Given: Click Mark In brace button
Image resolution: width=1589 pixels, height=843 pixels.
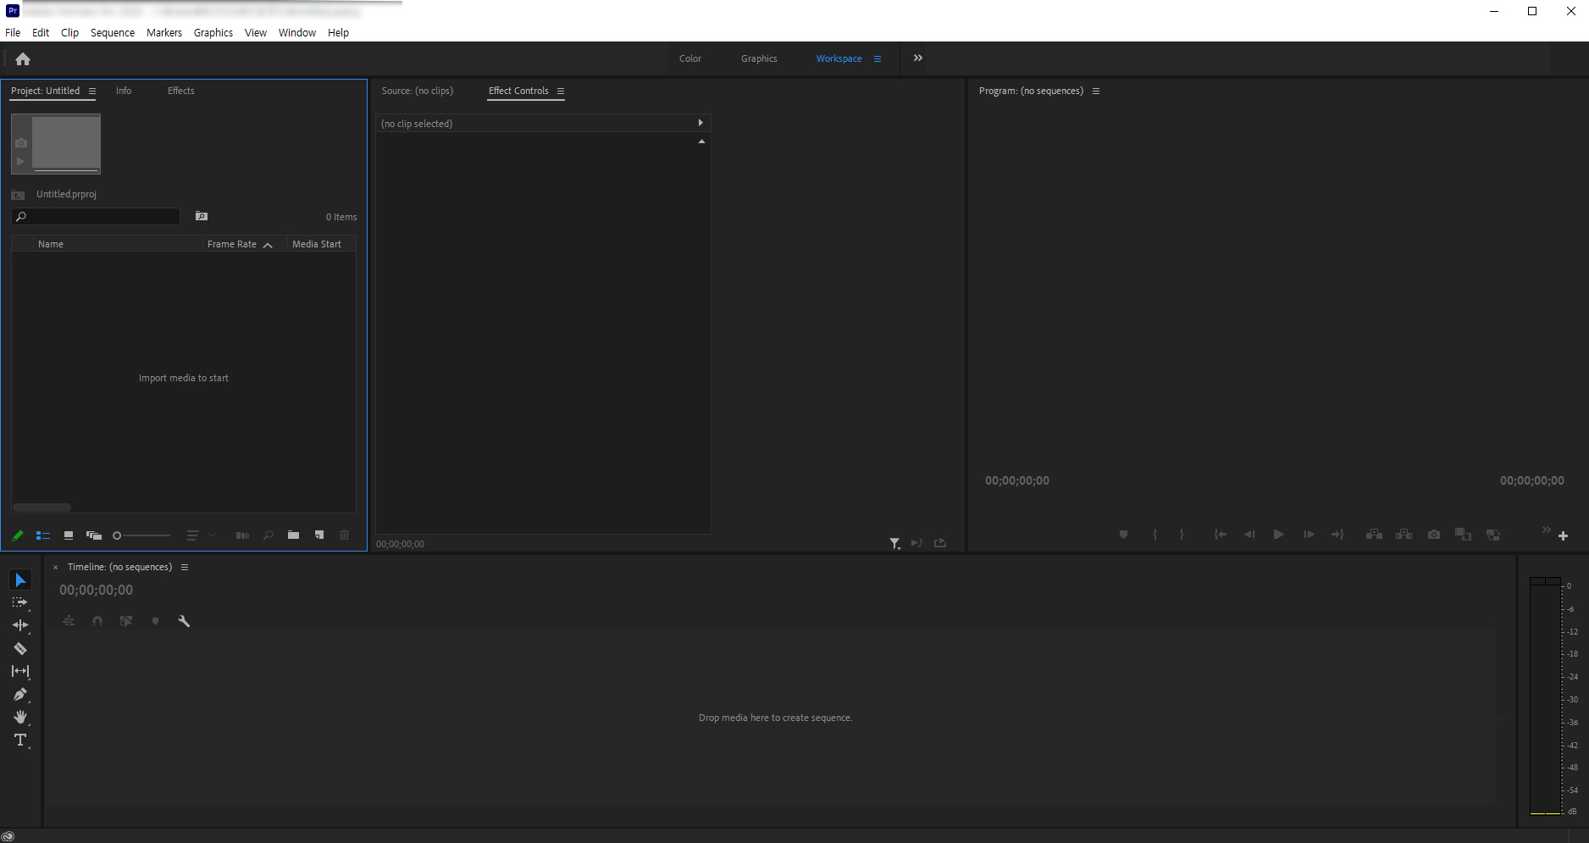Looking at the screenshot, I should coord(1154,535).
